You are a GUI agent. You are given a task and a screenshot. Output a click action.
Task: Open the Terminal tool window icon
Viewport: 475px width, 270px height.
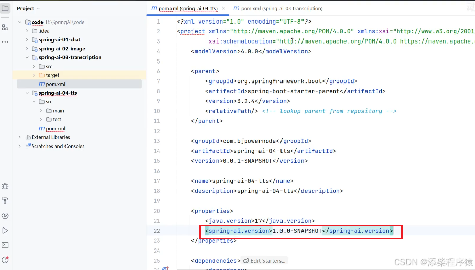[5, 245]
